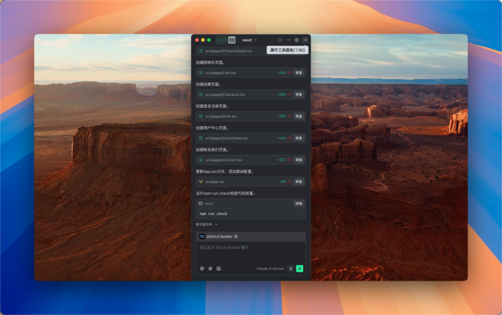Review changes for Contact.tsx with 审查
Viewport: 502px width, 315px height.
[299, 160]
